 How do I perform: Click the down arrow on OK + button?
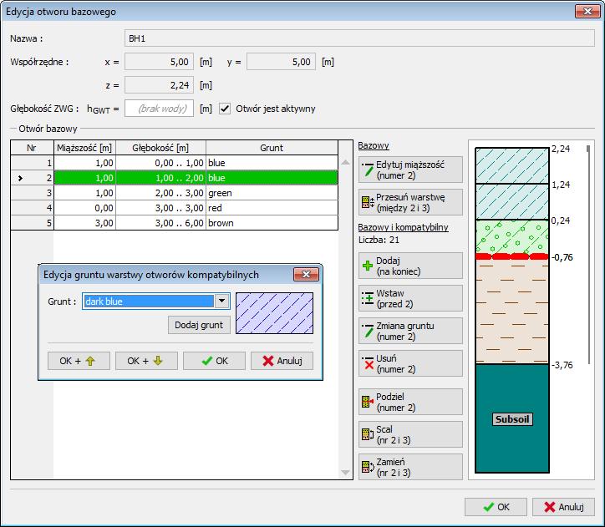[x=158, y=361]
